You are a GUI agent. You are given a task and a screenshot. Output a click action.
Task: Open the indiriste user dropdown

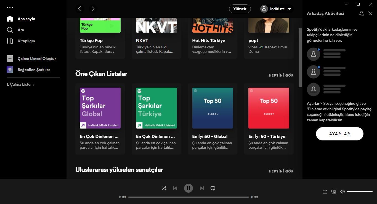point(276,9)
